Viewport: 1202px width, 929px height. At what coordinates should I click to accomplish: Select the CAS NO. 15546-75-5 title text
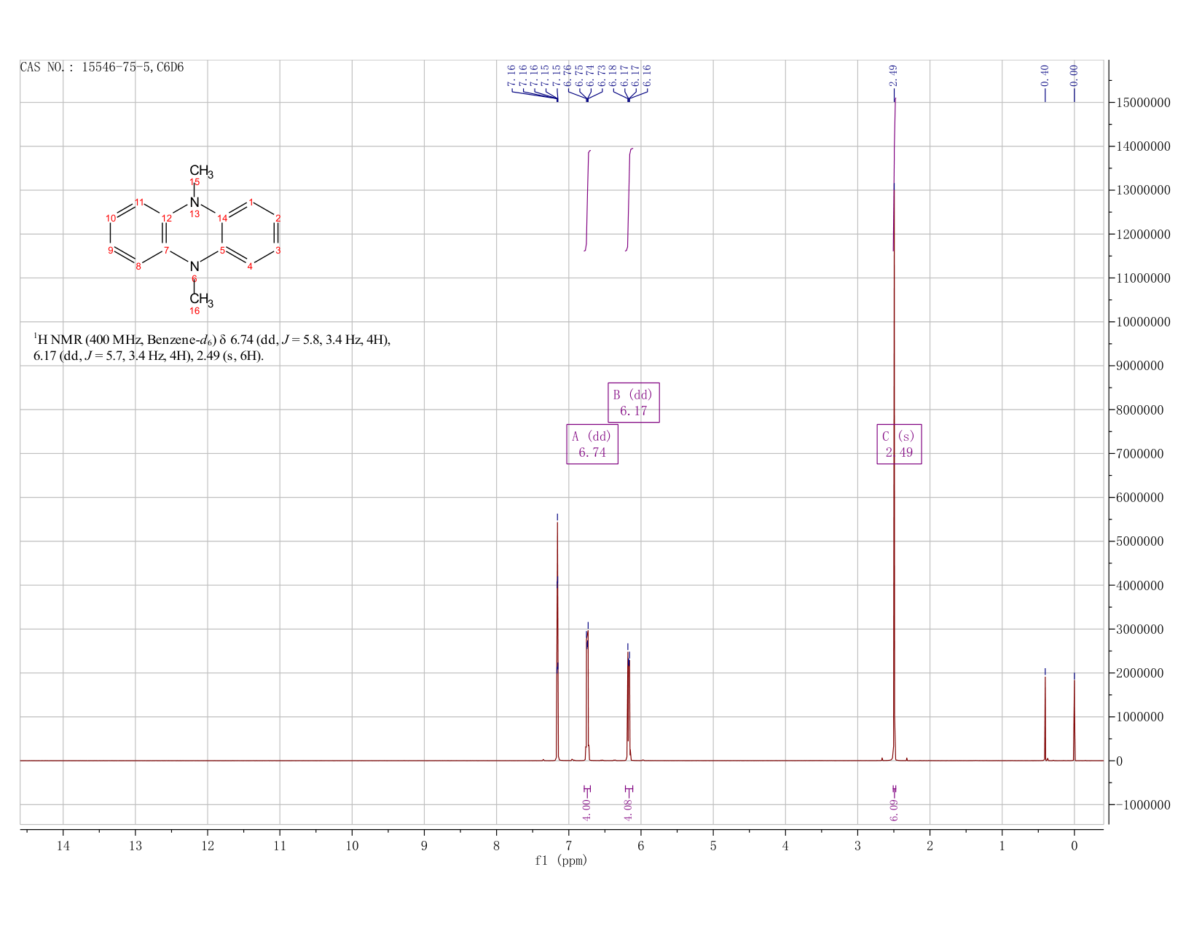[x=102, y=68]
